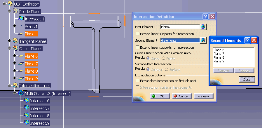
Task: Collapse the Profile Plane node
Action: pos(10,11)
